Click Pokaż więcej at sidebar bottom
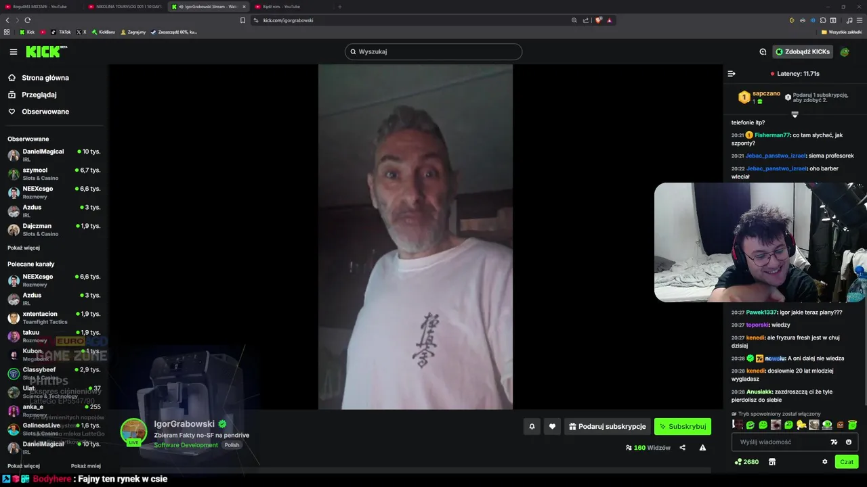Viewport: 867px width, 487px height. [23, 466]
